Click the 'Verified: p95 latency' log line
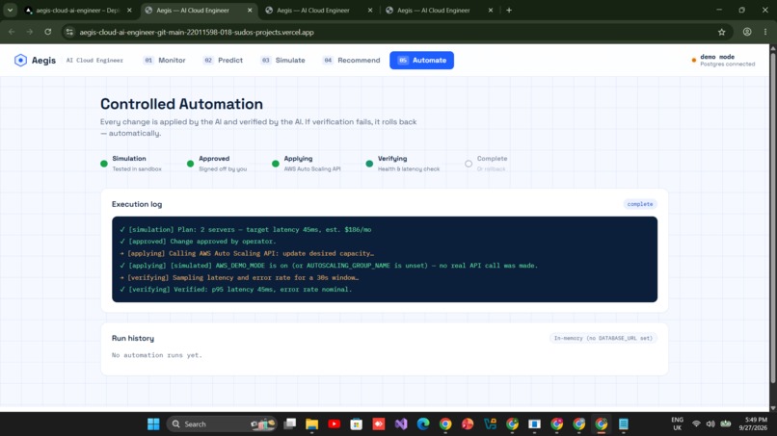The height and width of the screenshot is (436, 777). [236, 290]
